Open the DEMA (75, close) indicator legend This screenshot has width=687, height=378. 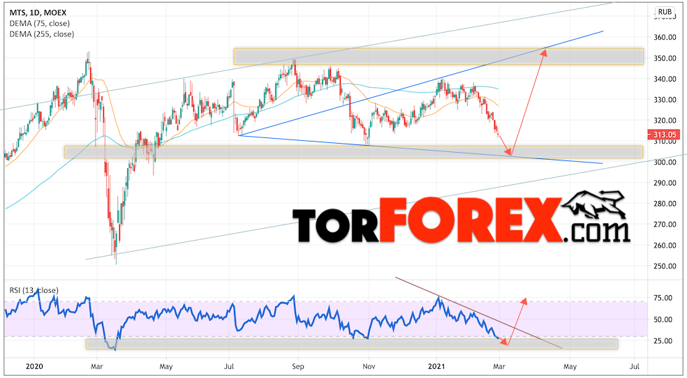(39, 23)
